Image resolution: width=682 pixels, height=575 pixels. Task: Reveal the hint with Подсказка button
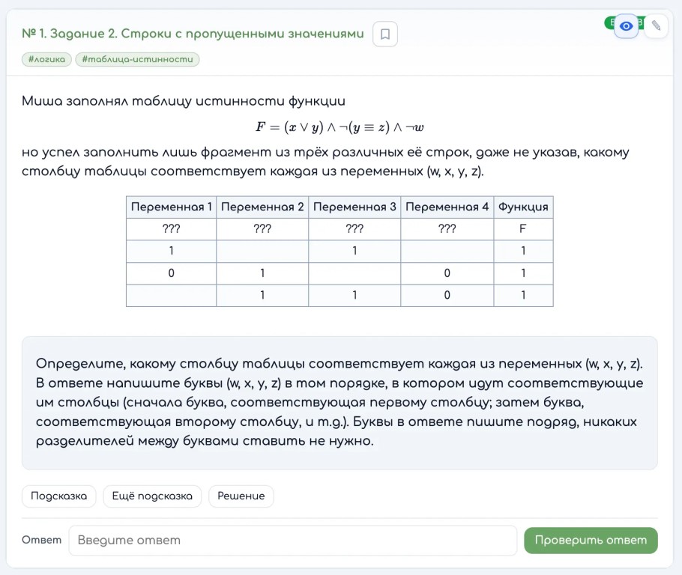(x=58, y=496)
